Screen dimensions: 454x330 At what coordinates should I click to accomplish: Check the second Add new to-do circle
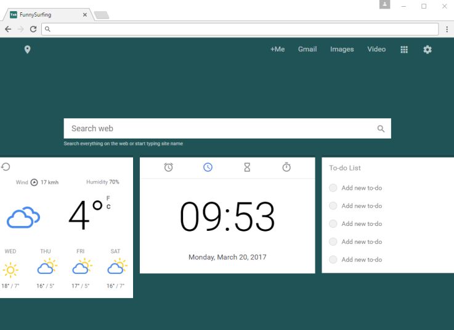pos(333,206)
